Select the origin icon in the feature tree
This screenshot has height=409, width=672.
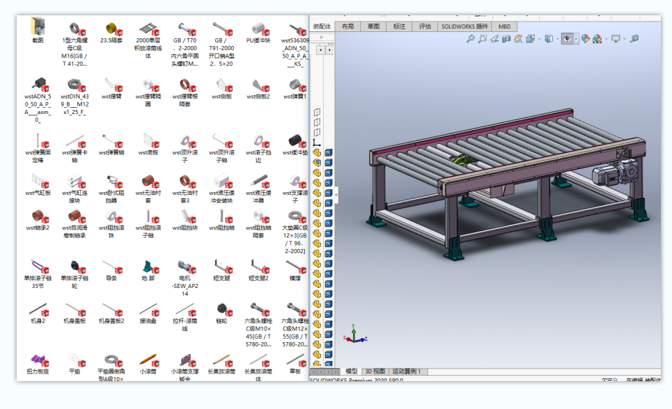coord(317,142)
